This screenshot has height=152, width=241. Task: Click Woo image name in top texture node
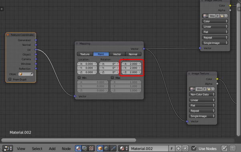coord(212,16)
